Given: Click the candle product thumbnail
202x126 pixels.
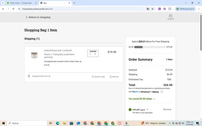Looking at the screenshot, I should (34, 55).
